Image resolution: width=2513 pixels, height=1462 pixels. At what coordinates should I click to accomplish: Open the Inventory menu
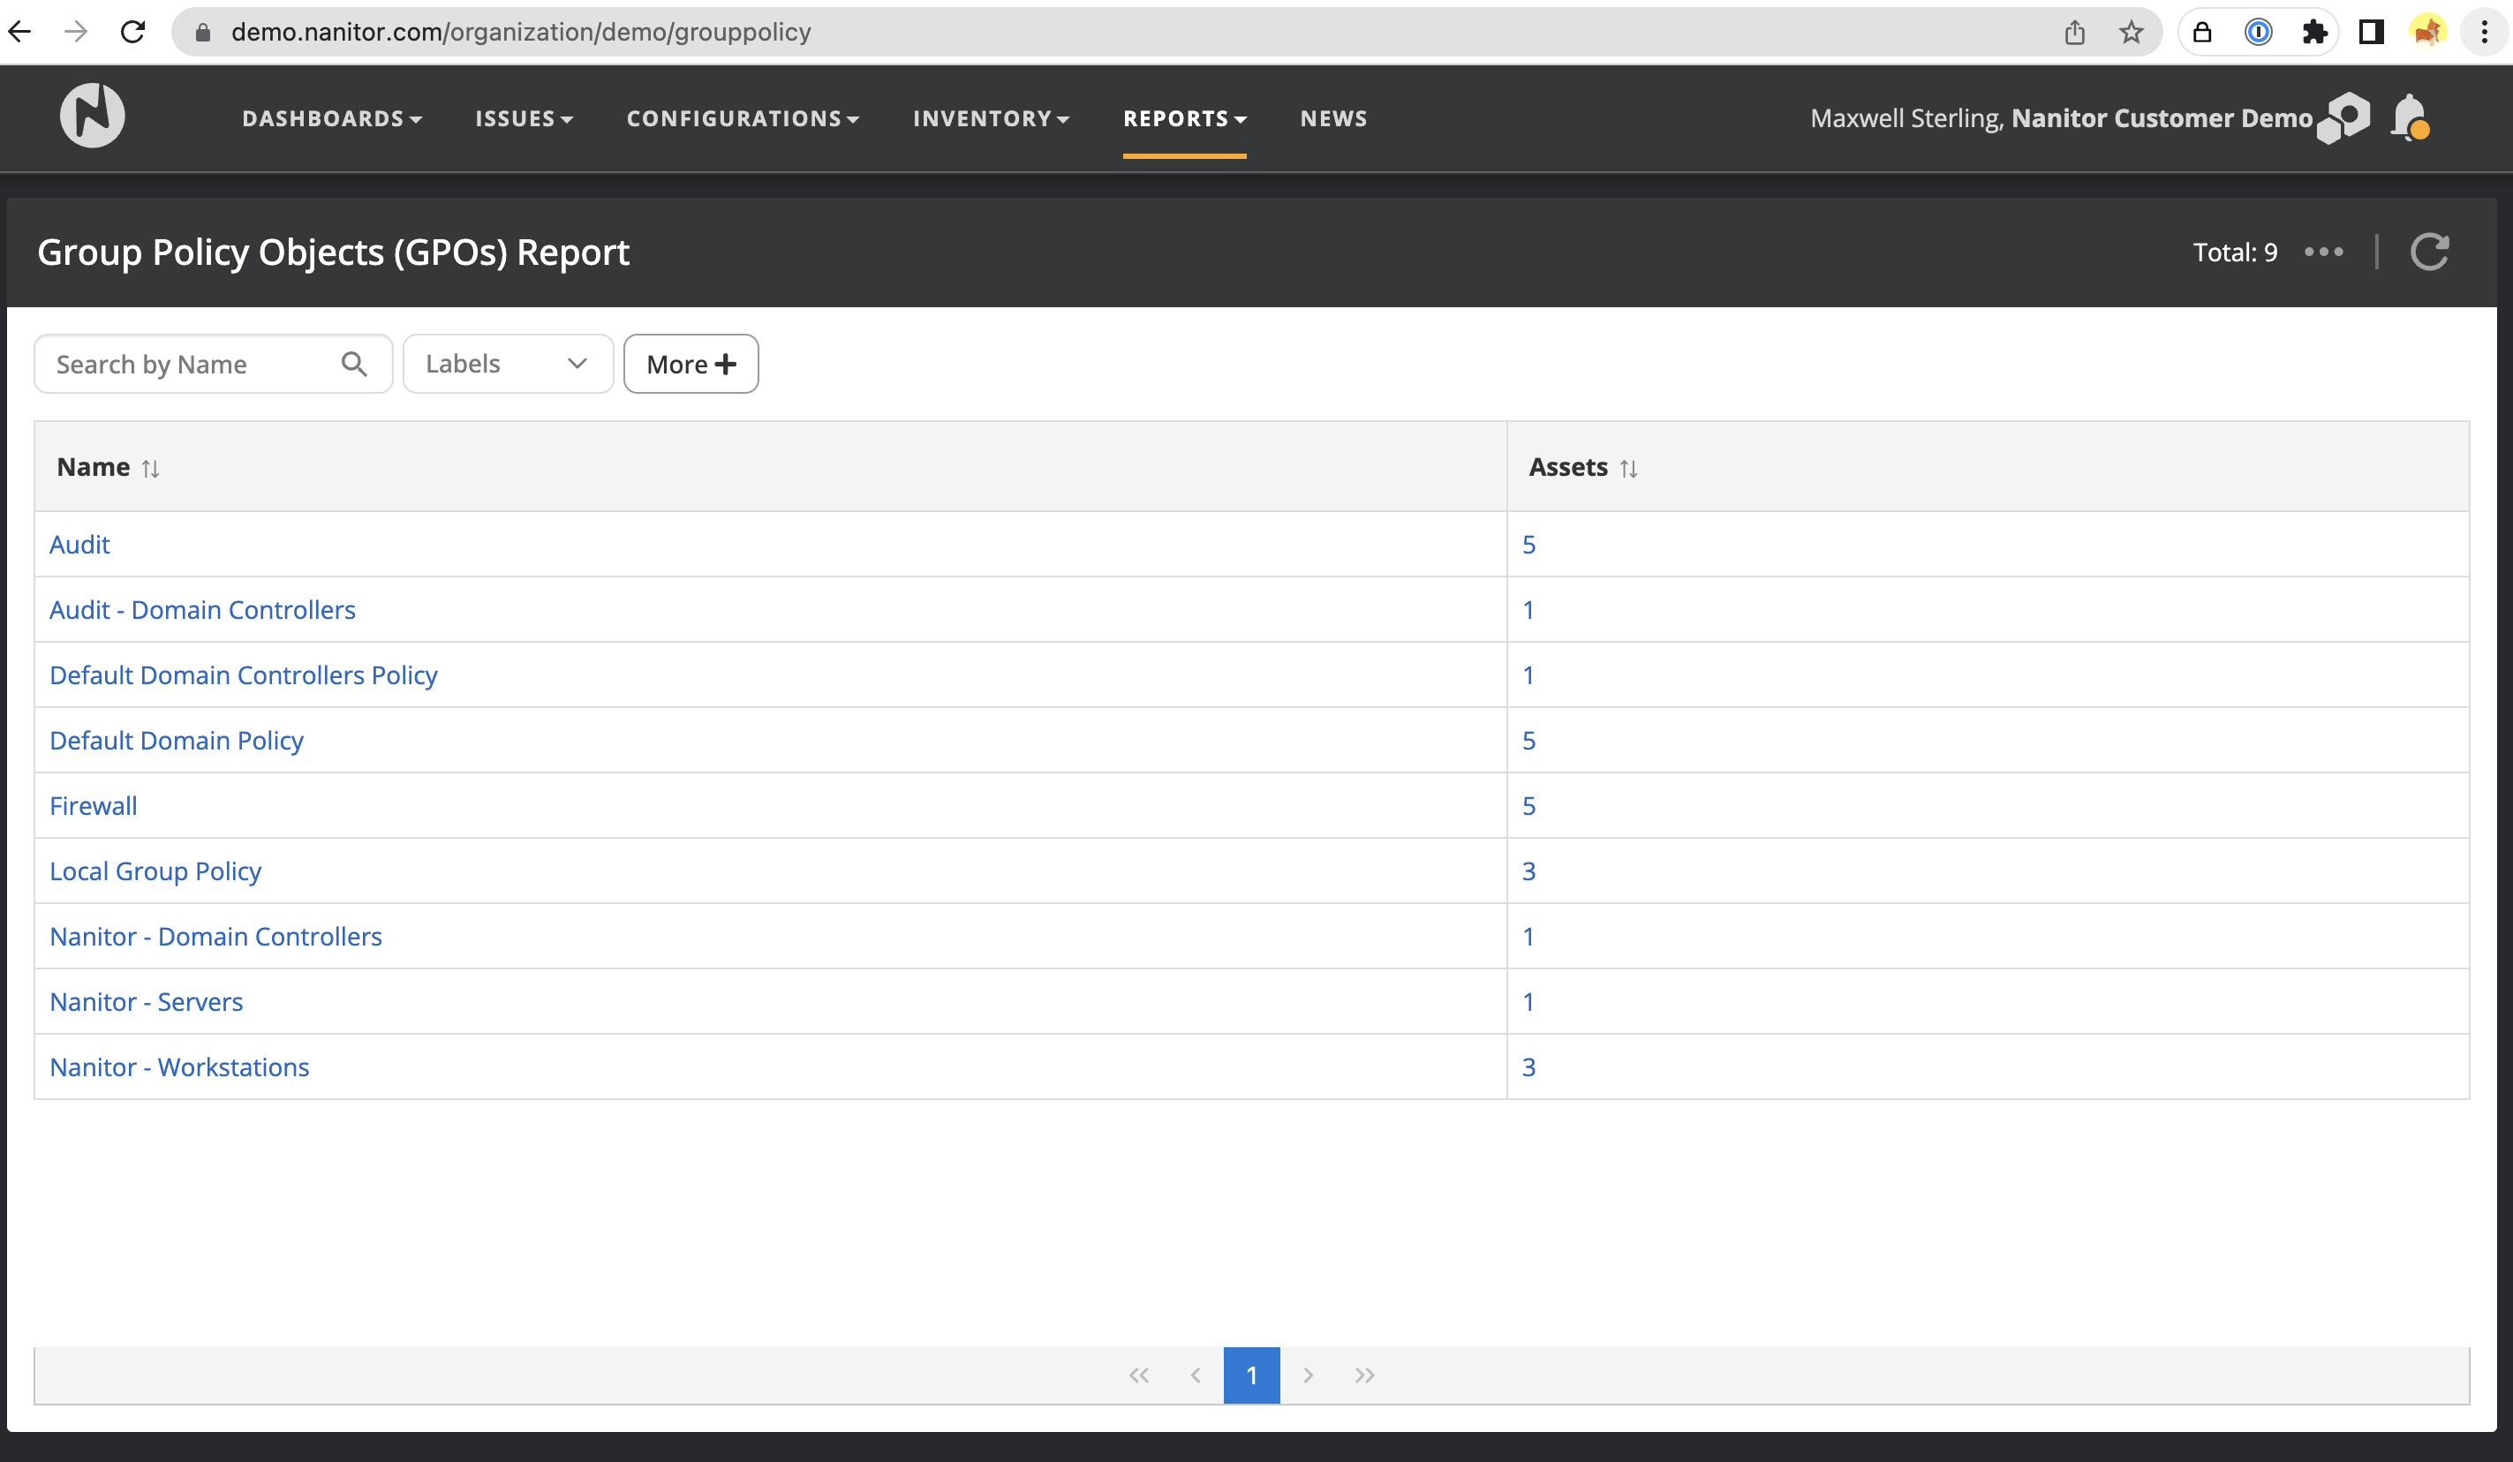pos(990,118)
